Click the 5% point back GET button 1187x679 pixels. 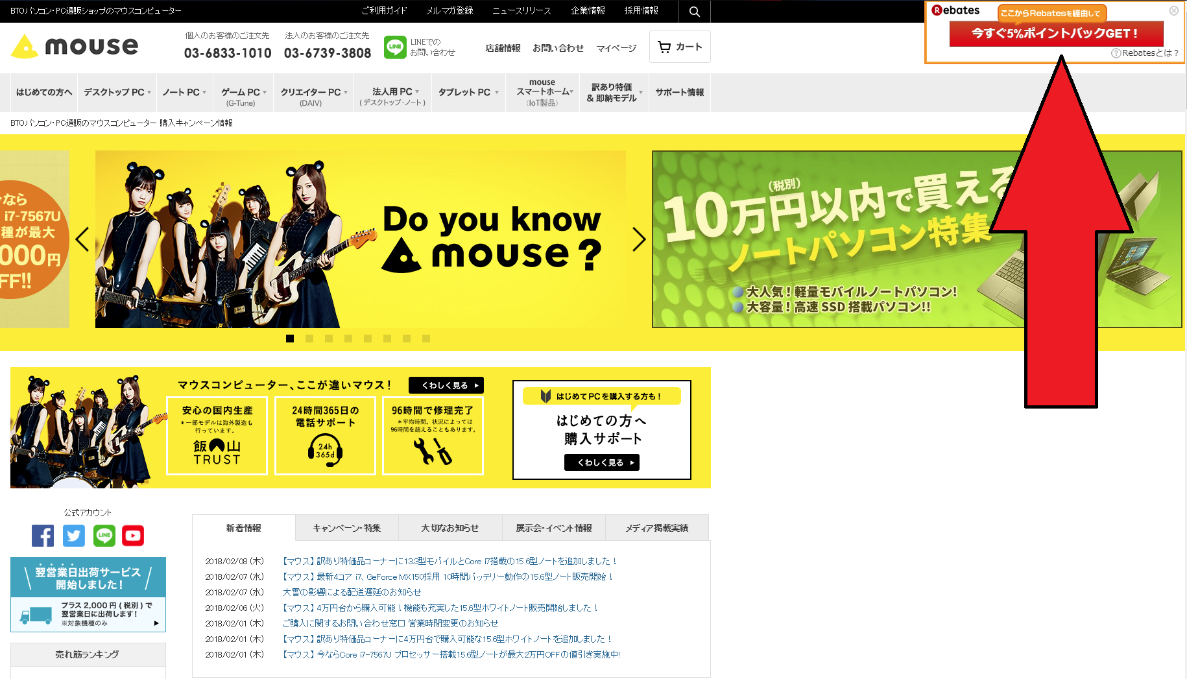click(x=1056, y=33)
